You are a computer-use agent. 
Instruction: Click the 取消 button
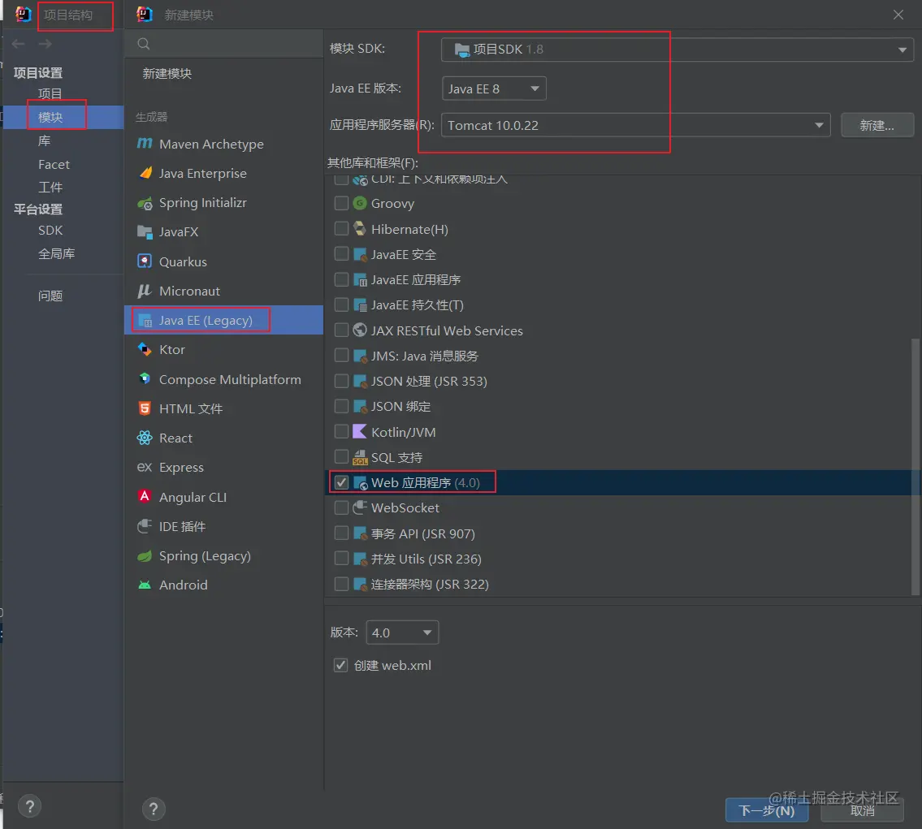[862, 811]
